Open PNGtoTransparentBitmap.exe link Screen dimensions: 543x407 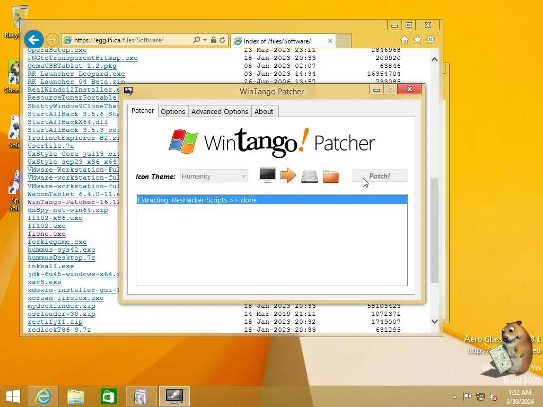coord(82,58)
